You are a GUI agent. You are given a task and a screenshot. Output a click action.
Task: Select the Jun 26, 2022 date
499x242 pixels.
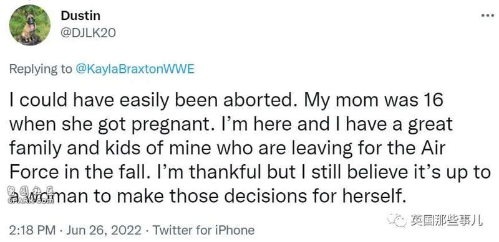tap(104, 230)
